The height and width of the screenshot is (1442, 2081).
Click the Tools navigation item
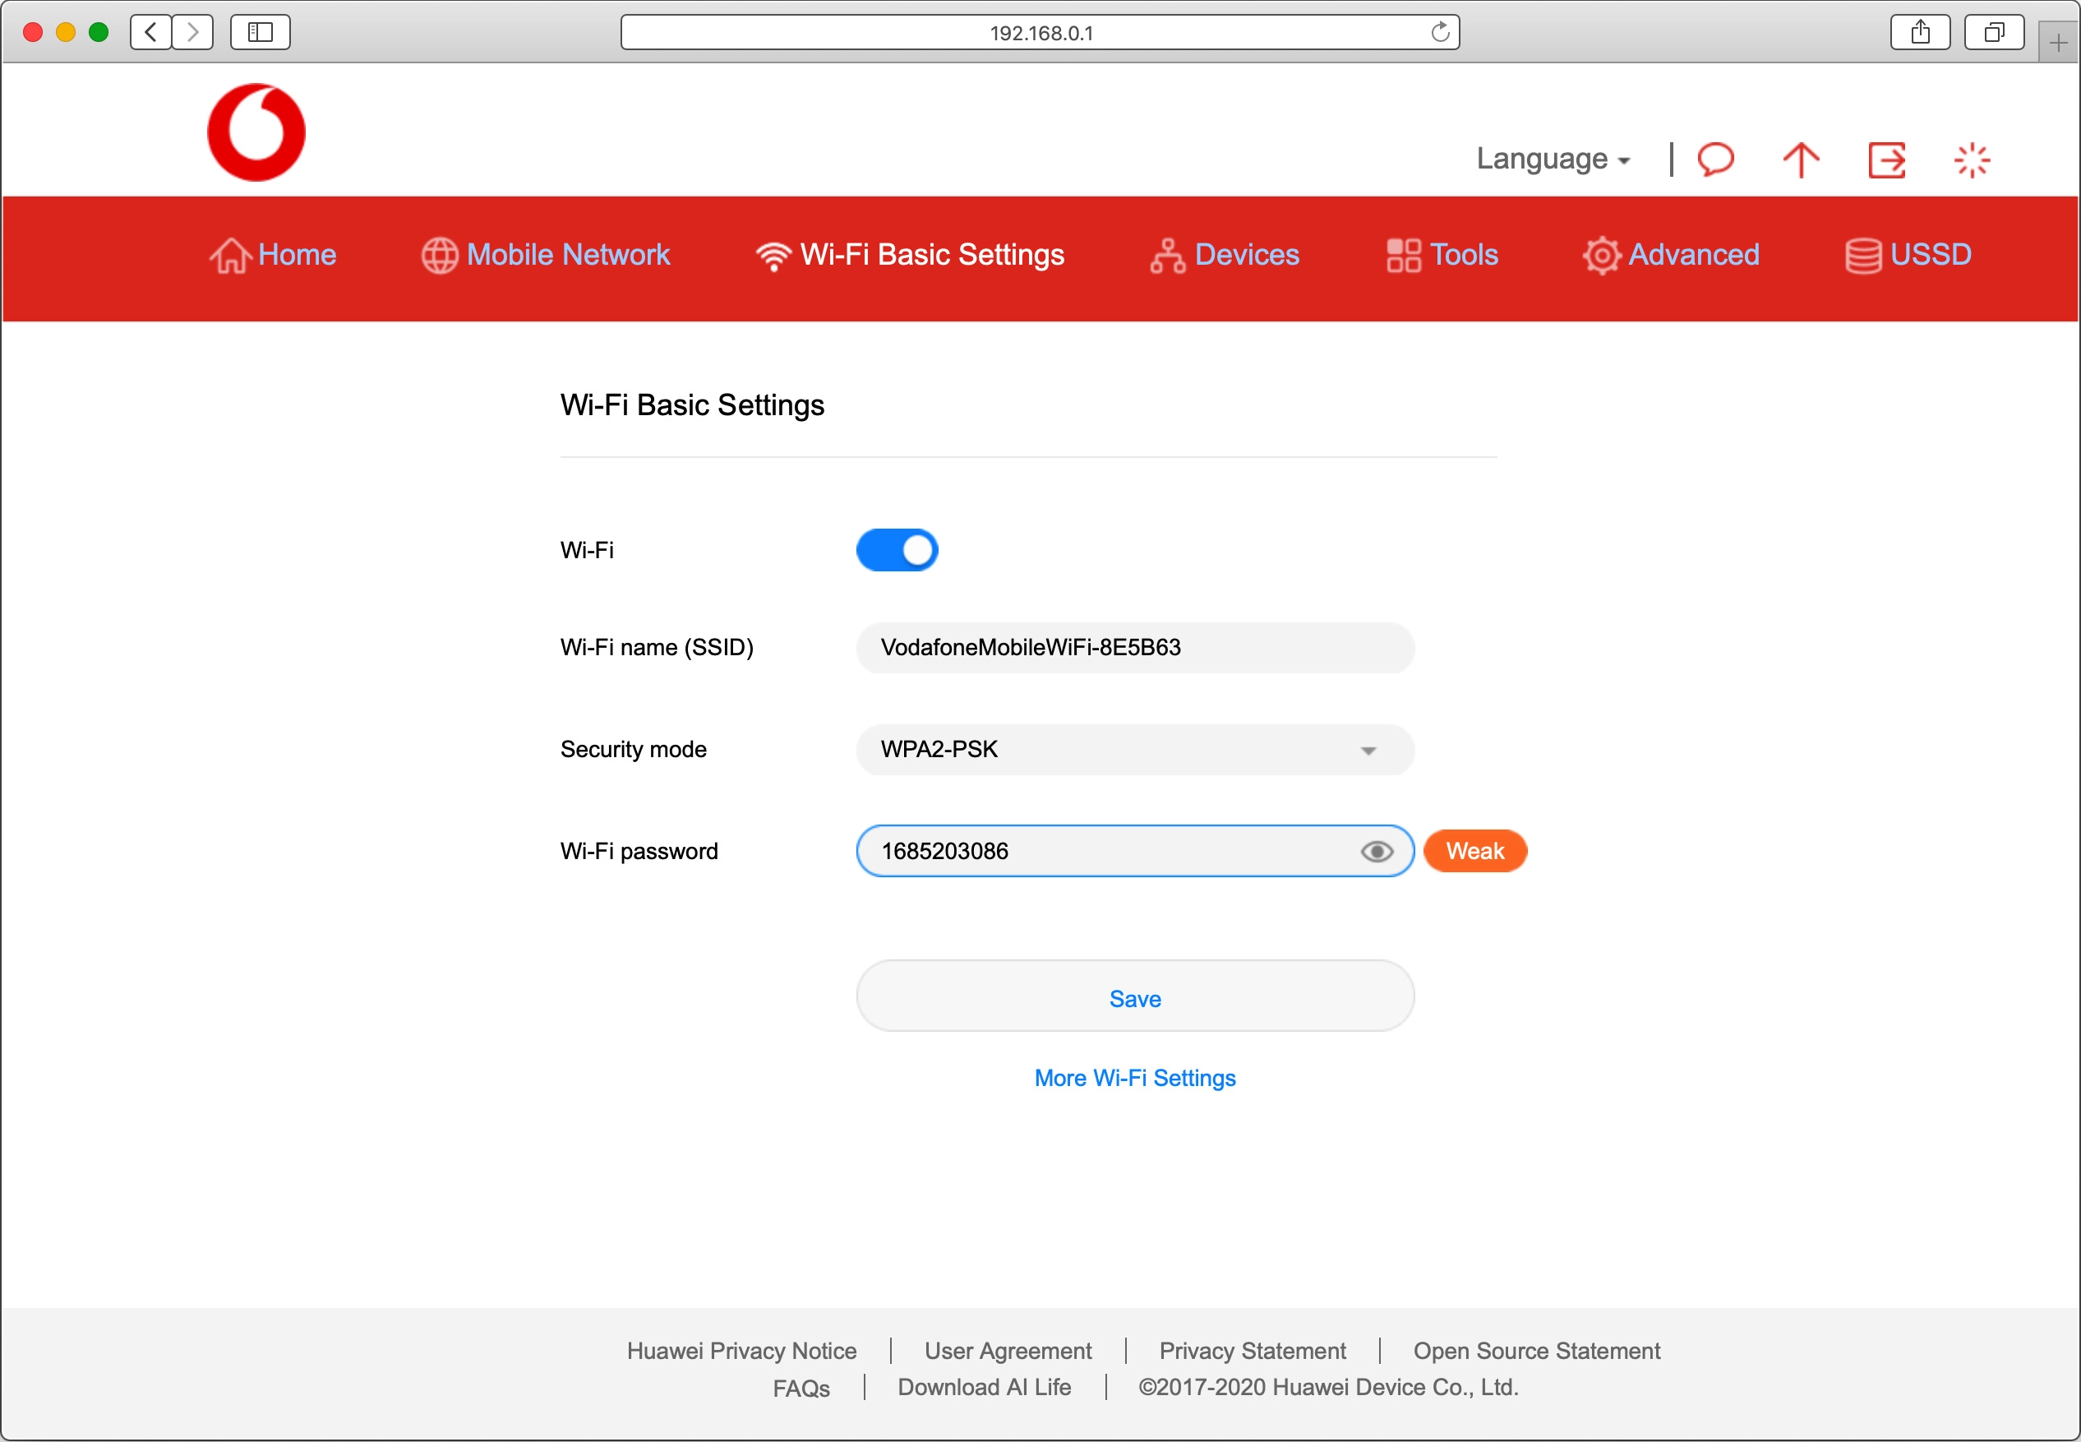(1442, 255)
